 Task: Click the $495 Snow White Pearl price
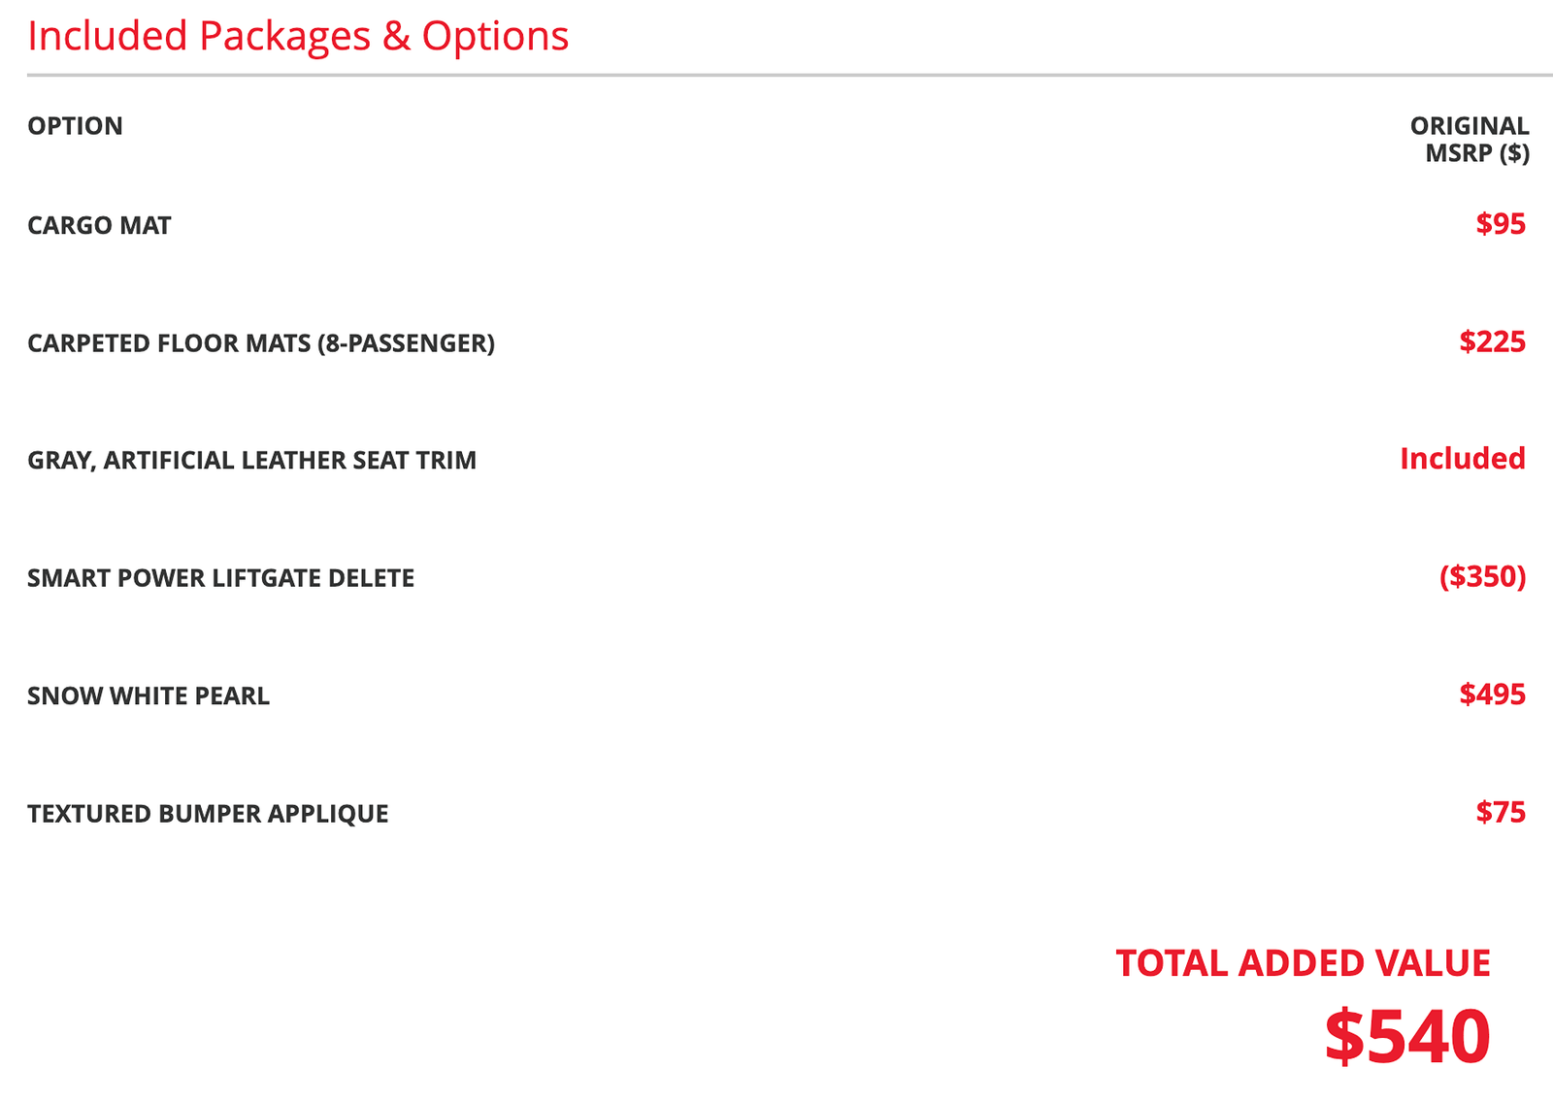[x=1493, y=695]
